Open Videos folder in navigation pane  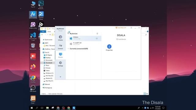47,71
